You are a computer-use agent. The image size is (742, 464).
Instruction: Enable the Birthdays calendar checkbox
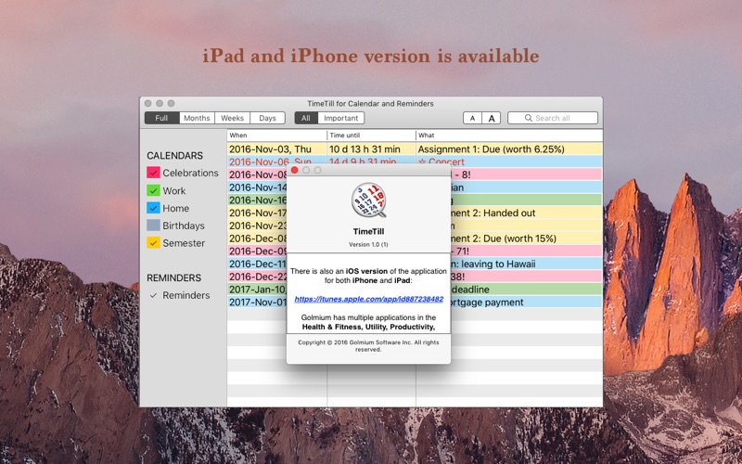153,226
